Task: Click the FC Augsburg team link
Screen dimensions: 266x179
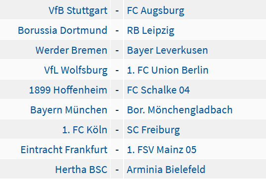Action: [x=155, y=11]
